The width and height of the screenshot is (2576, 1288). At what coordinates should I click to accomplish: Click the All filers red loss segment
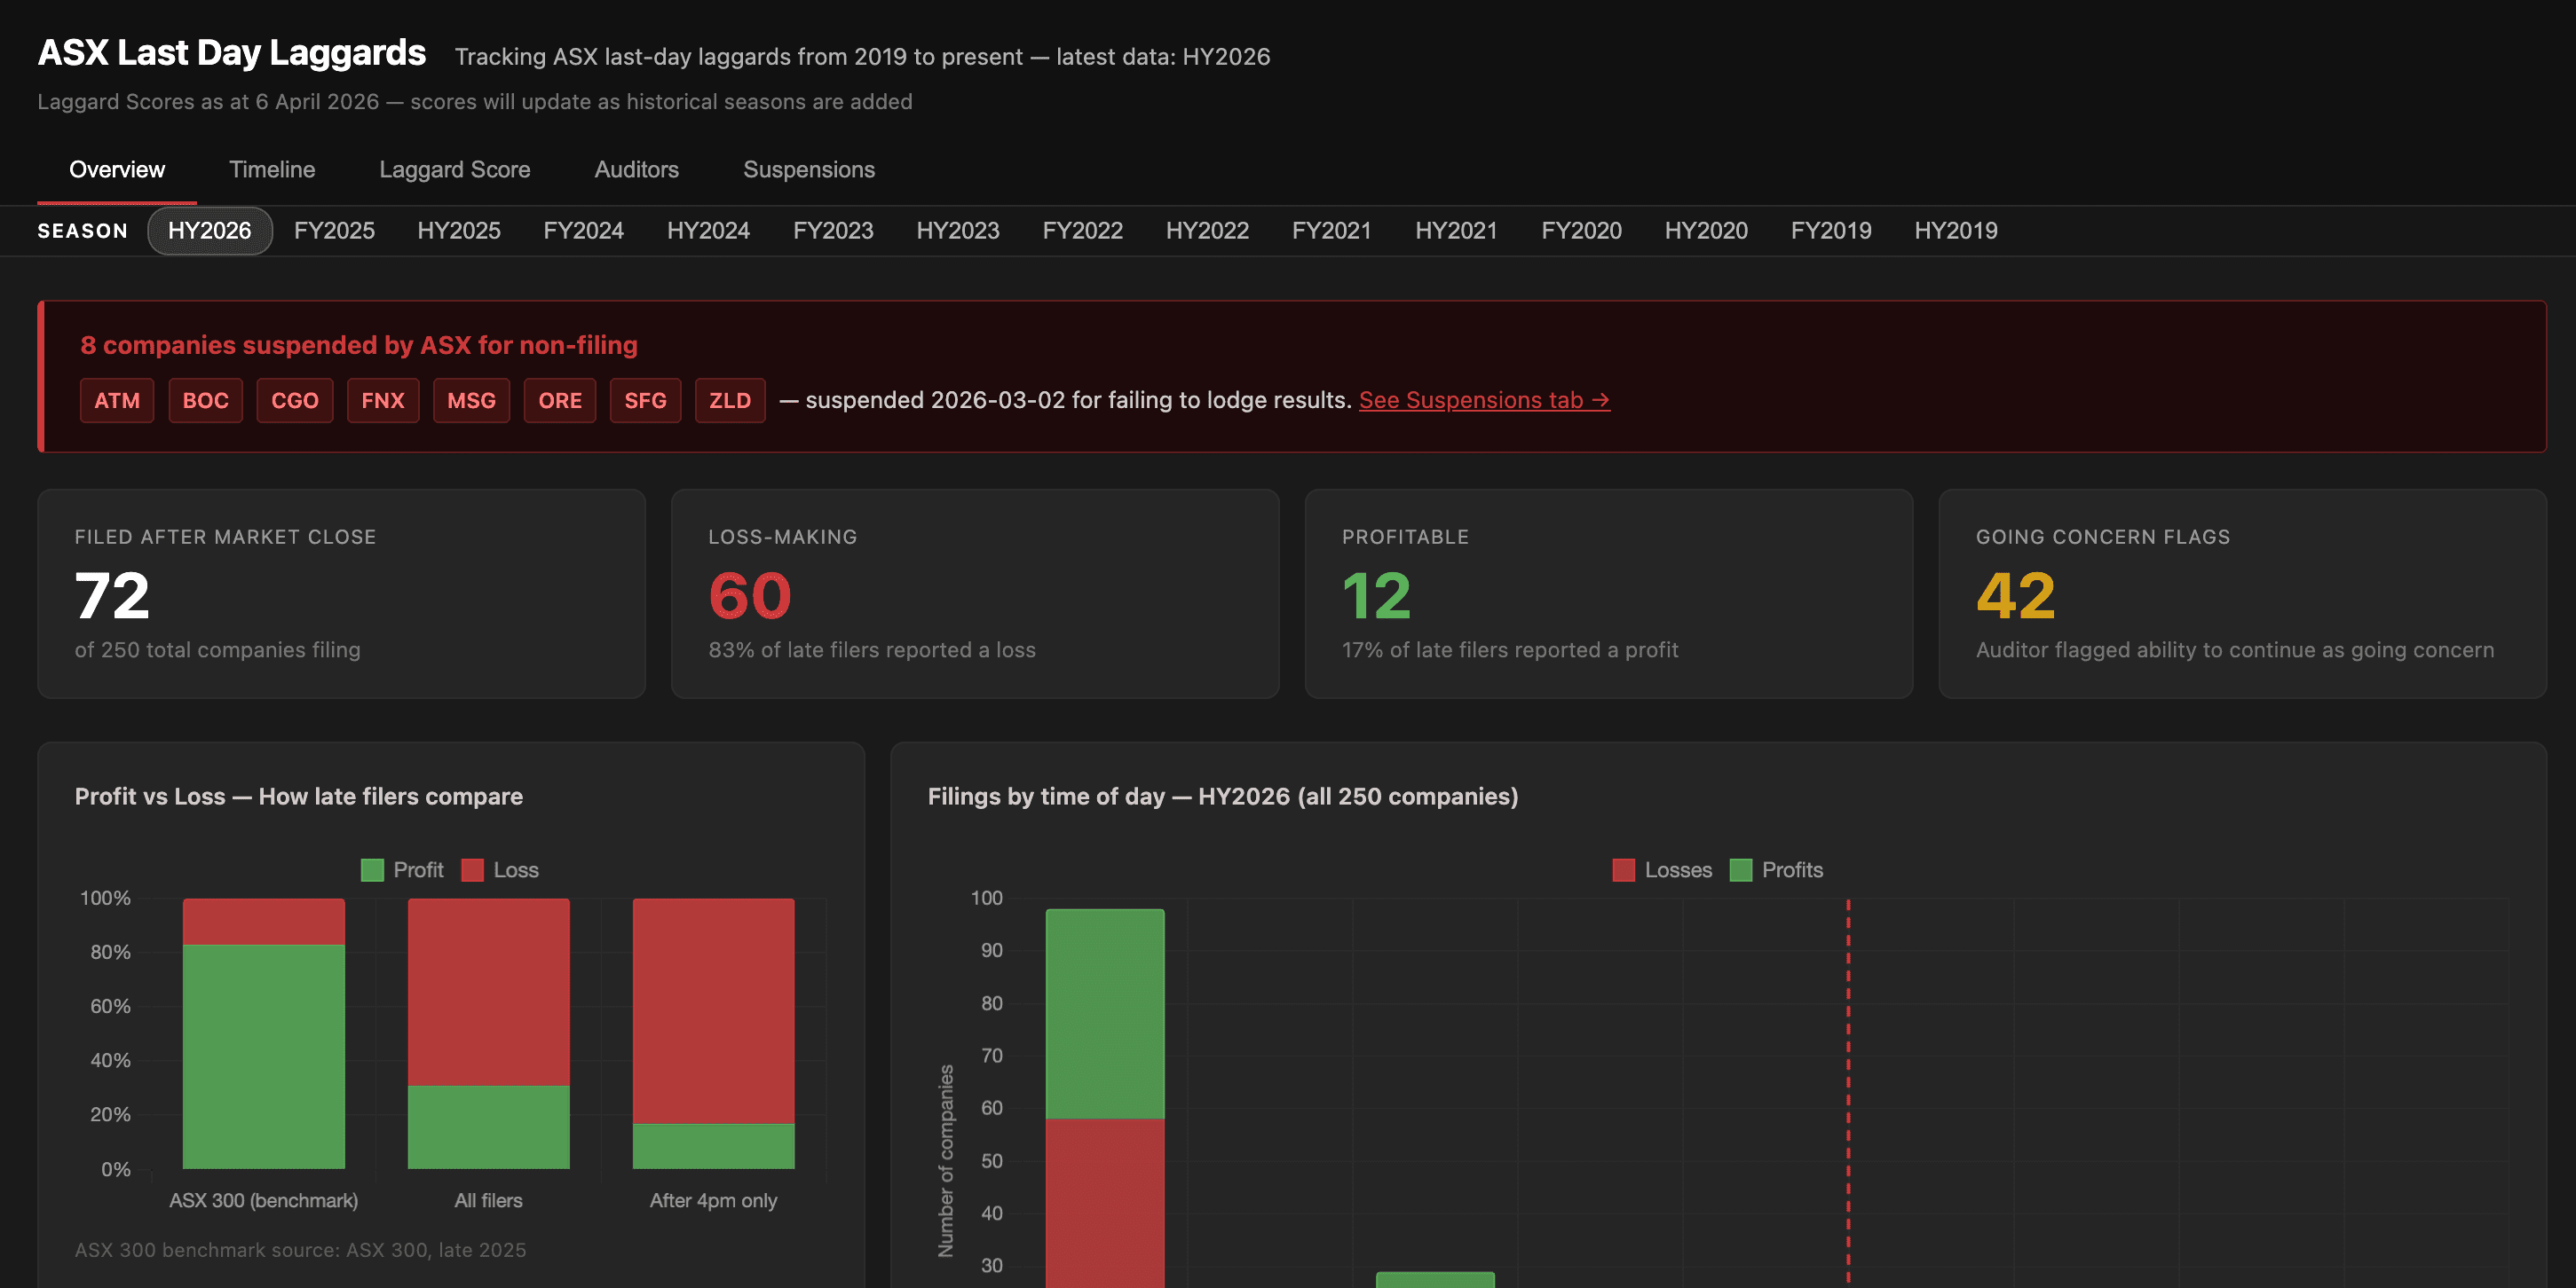[489, 991]
